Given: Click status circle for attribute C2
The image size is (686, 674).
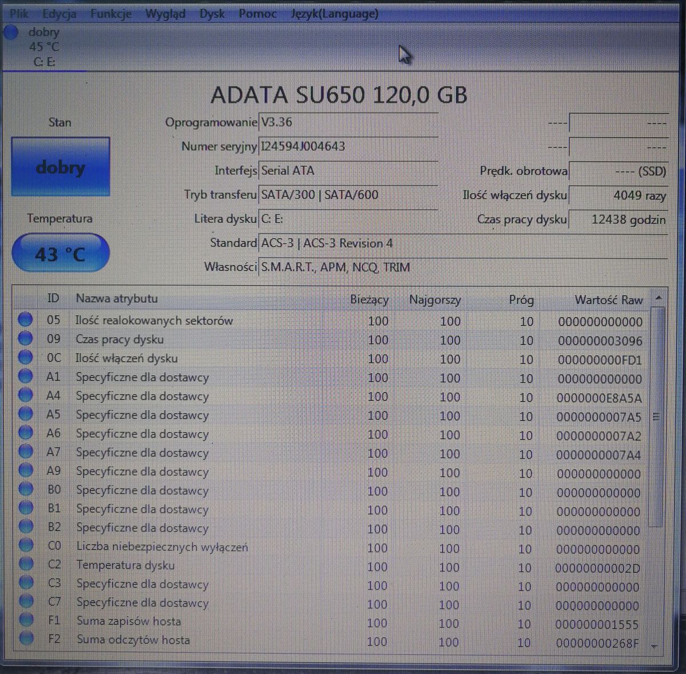Looking at the screenshot, I should coord(26,564).
